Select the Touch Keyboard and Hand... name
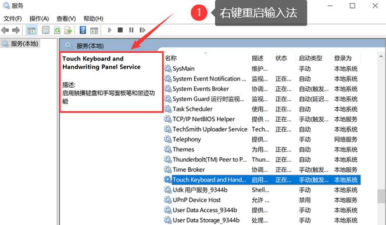This screenshot has height=225, width=386. tap(209, 180)
